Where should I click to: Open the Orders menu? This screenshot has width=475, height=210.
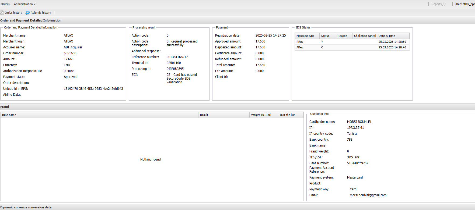pos(5,4)
